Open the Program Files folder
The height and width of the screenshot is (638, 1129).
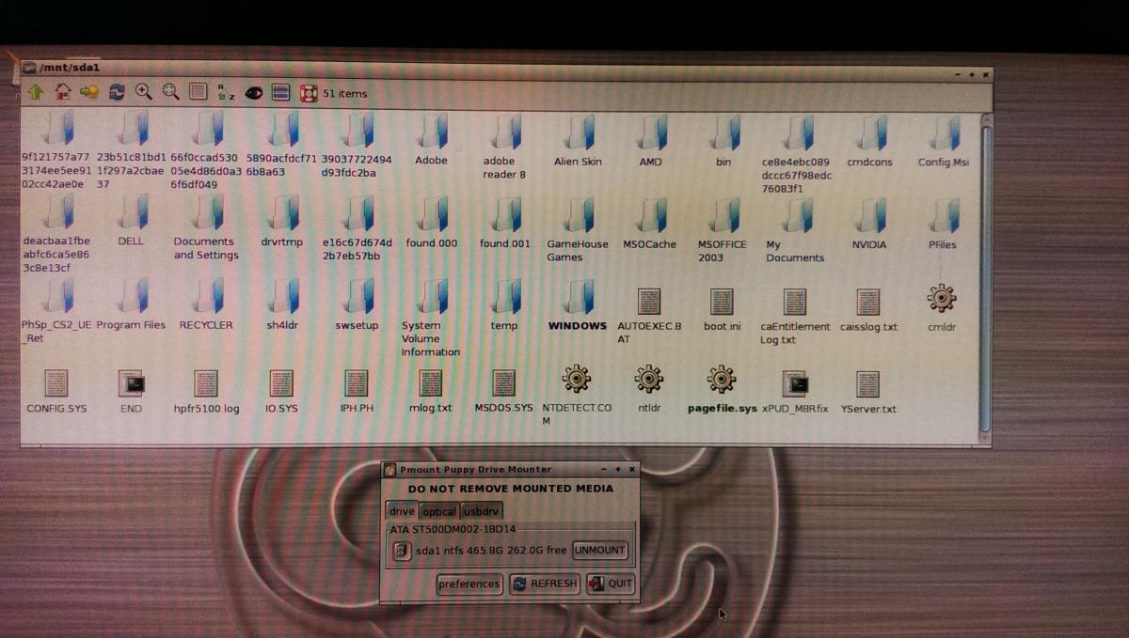[x=131, y=304]
